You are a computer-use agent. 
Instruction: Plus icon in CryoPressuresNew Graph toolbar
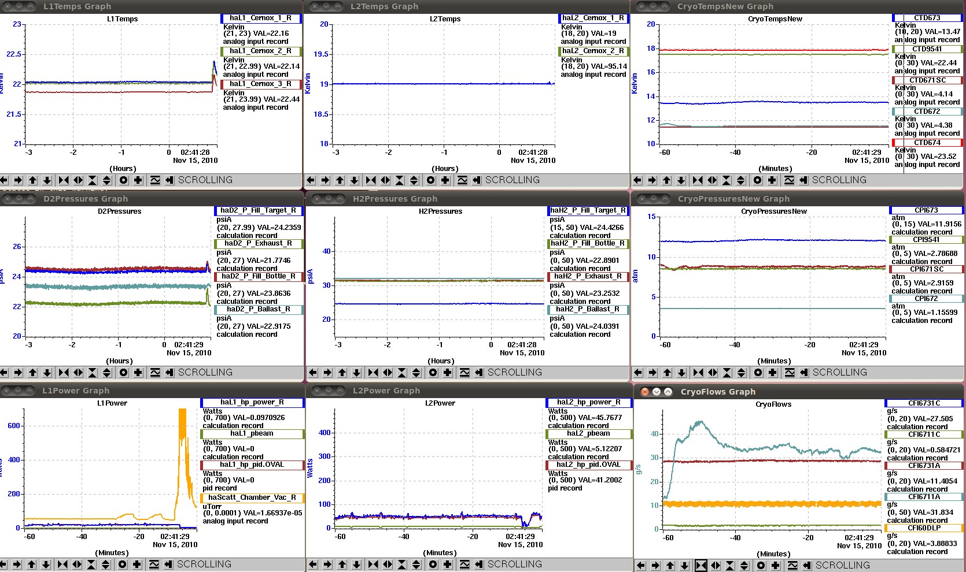tap(772, 373)
